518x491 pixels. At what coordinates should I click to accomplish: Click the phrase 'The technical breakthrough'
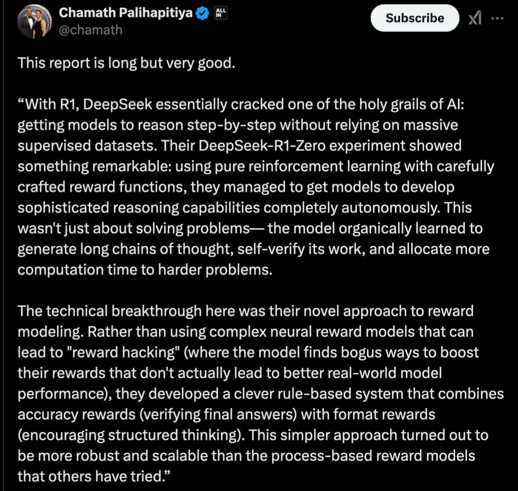pos(110,311)
